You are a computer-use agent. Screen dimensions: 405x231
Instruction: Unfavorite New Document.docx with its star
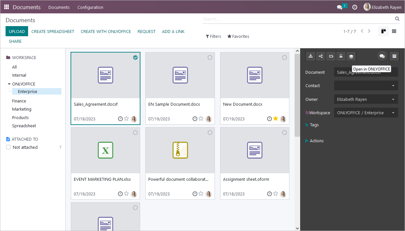click(276, 119)
